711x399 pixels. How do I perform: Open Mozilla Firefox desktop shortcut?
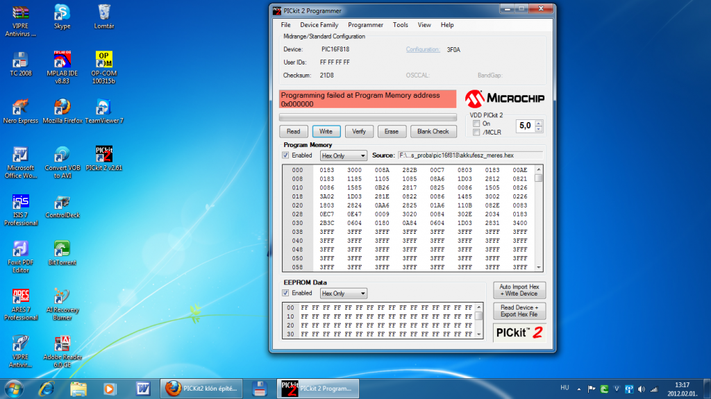pos(62,112)
